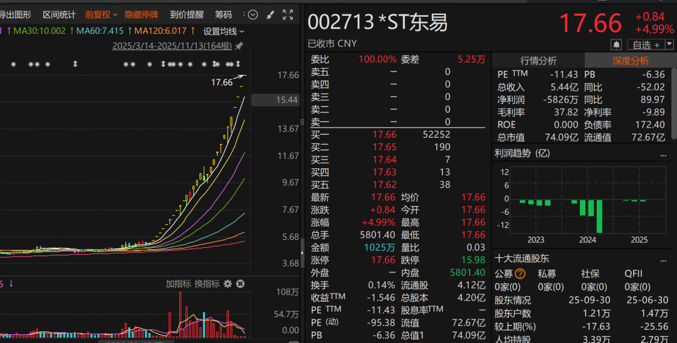This screenshot has width=677, height=343.
Task: Expand the dropdown arrow beside 自选
Action: [x=669, y=44]
